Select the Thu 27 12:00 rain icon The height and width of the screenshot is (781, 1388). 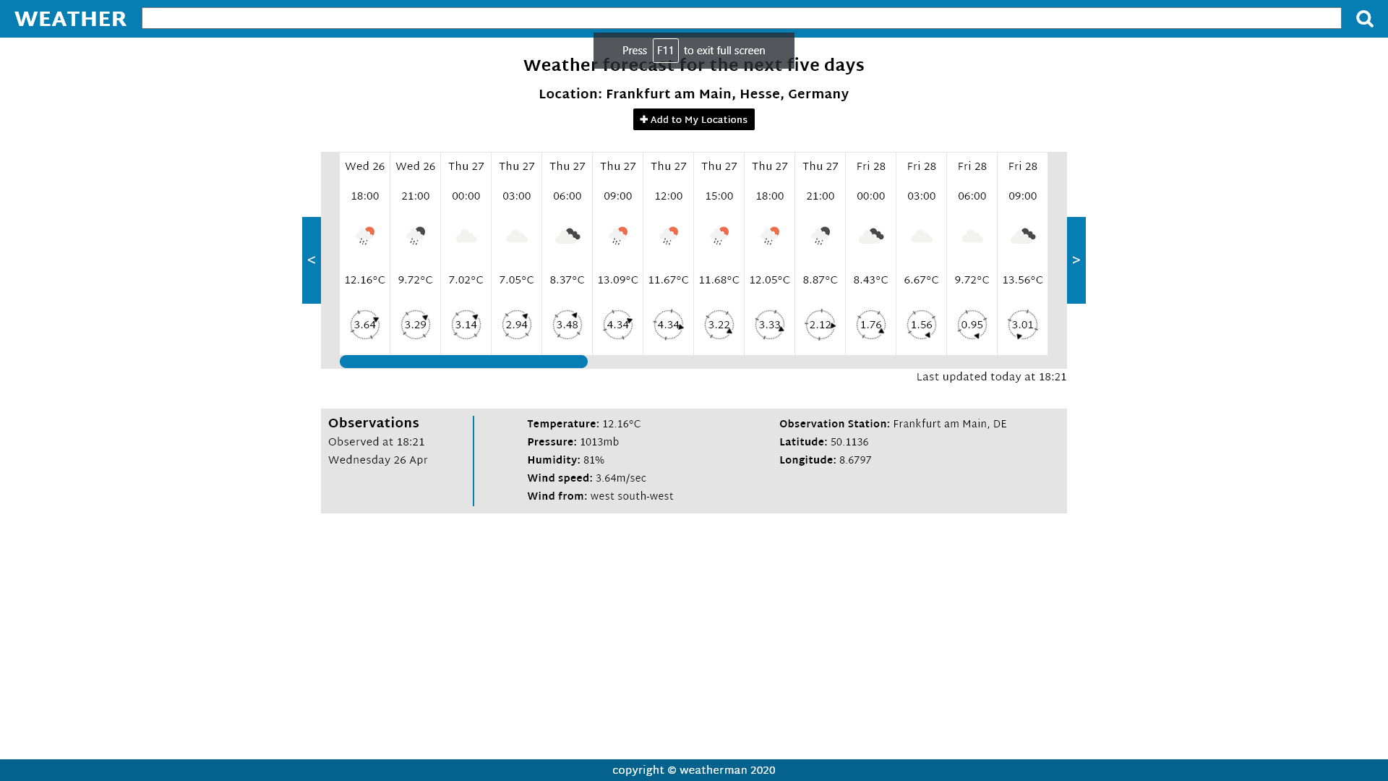[x=669, y=236]
